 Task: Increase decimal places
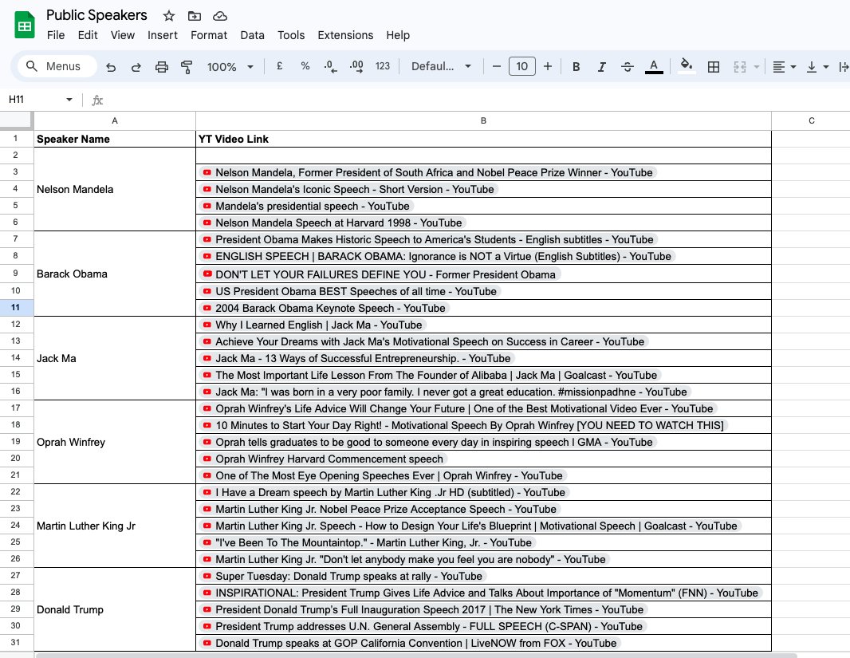tap(356, 67)
